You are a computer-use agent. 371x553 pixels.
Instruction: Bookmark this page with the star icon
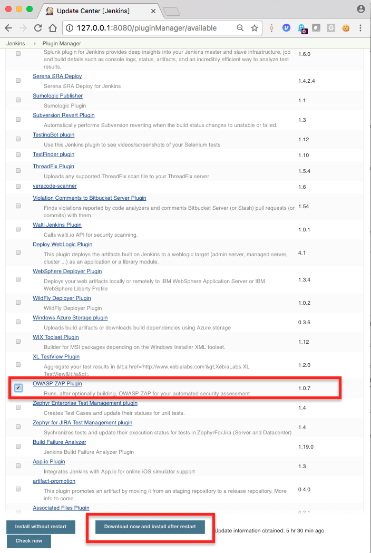click(254, 28)
